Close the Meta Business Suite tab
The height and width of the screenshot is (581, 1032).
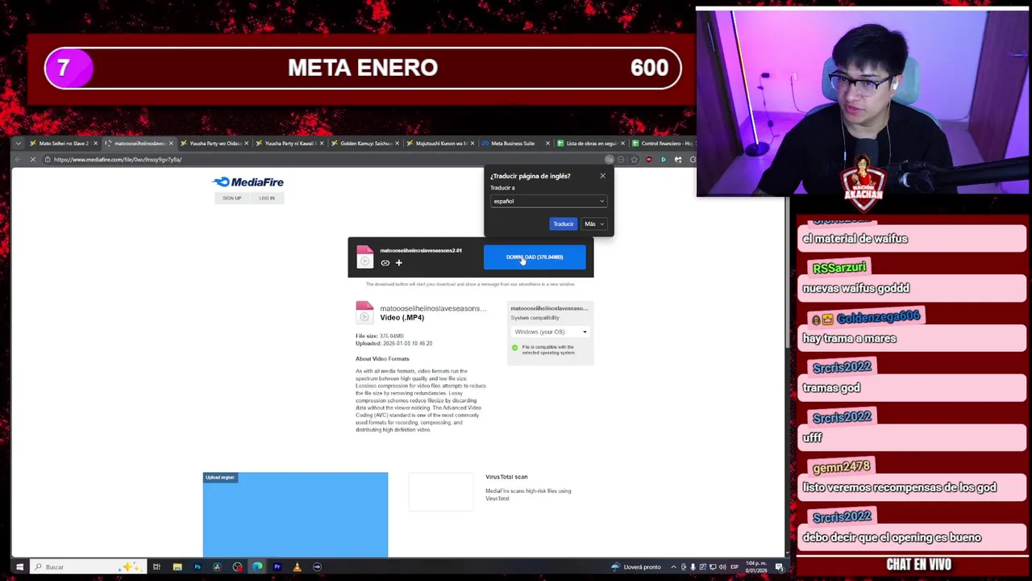(547, 144)
